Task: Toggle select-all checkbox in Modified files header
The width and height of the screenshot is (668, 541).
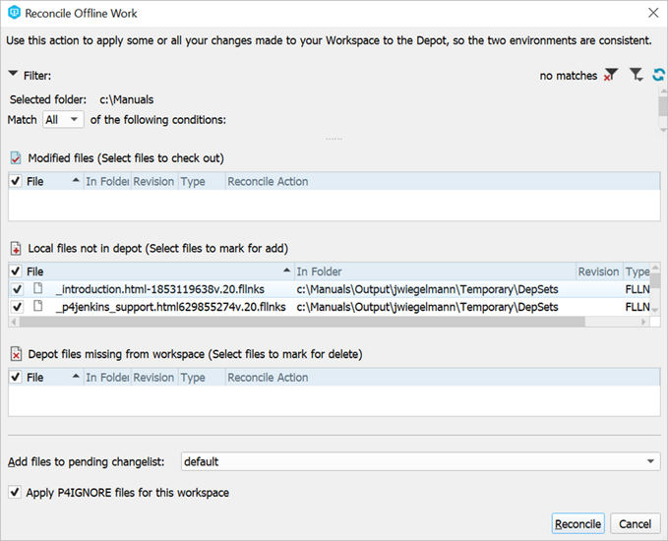Action: (15, 182)
